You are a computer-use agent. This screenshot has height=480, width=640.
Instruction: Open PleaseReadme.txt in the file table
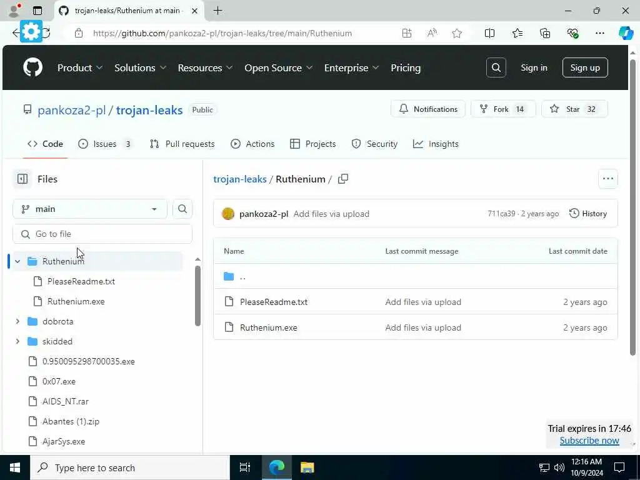[x=274, y=302]
